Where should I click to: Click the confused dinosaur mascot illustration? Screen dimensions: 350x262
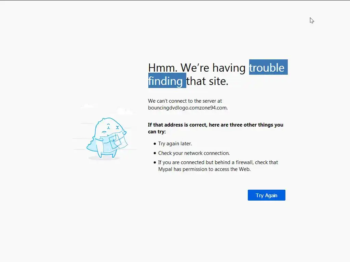pyautogui.click(x=107, y=138)
